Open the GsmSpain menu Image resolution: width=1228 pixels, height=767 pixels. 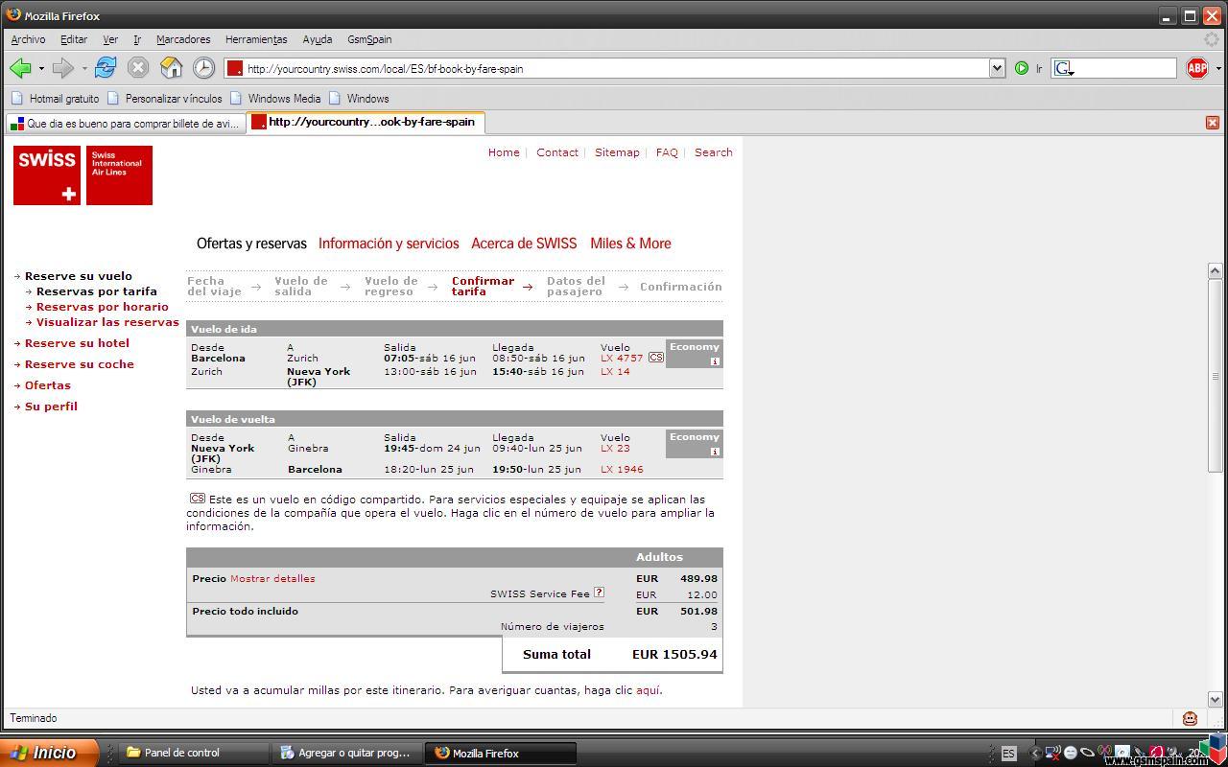(x=369, y=39)
